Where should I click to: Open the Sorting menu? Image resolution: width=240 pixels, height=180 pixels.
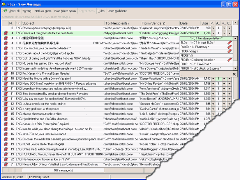[x=27, y=11]
